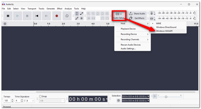Viewport: 201px width, 109px height.
Task: Click Zoom to Selection icon
Action: click(98, 14)
